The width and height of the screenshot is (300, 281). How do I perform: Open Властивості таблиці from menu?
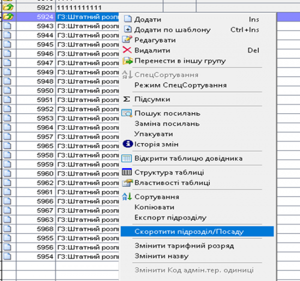click(x=172, y=183)
